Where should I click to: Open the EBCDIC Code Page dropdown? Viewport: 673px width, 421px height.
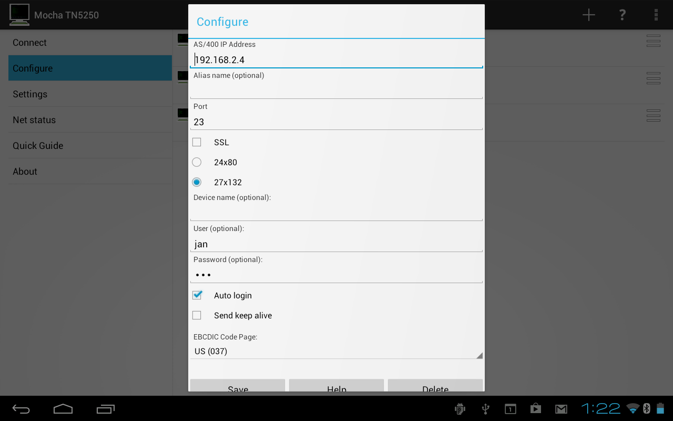click(336, 351)
